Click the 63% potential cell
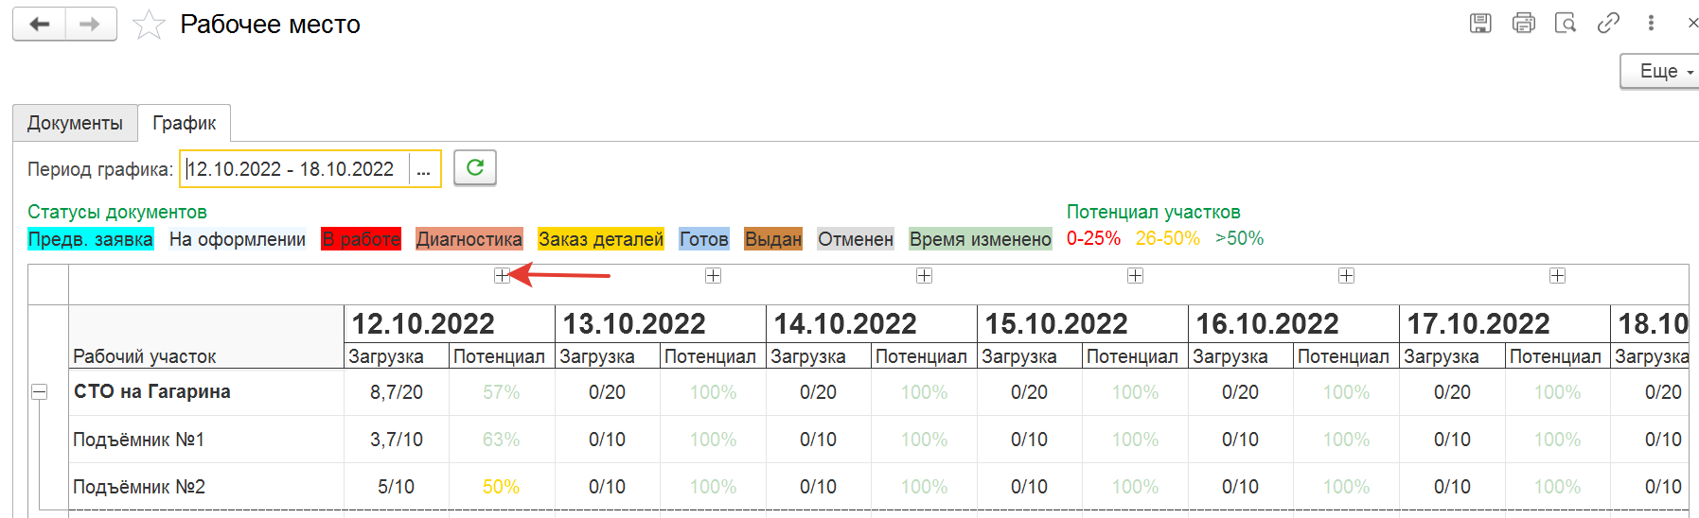Viewport: 1699px width, 518px height. [502, 440]
